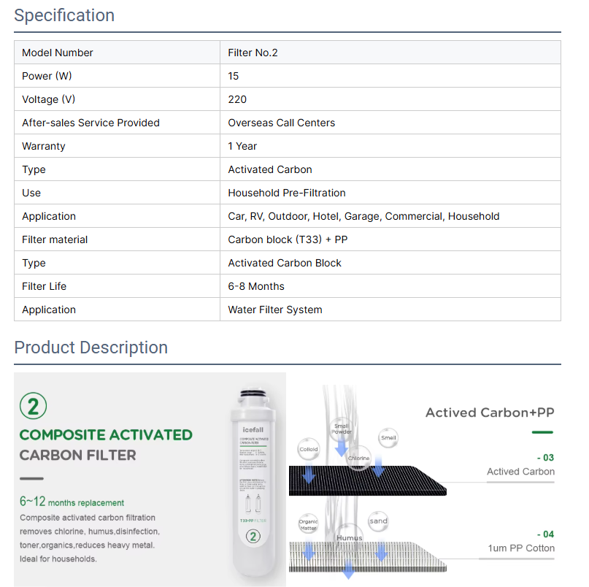Select the 6-8 Months filter life value
The image size is (589, 587).
tap(256, 286)
